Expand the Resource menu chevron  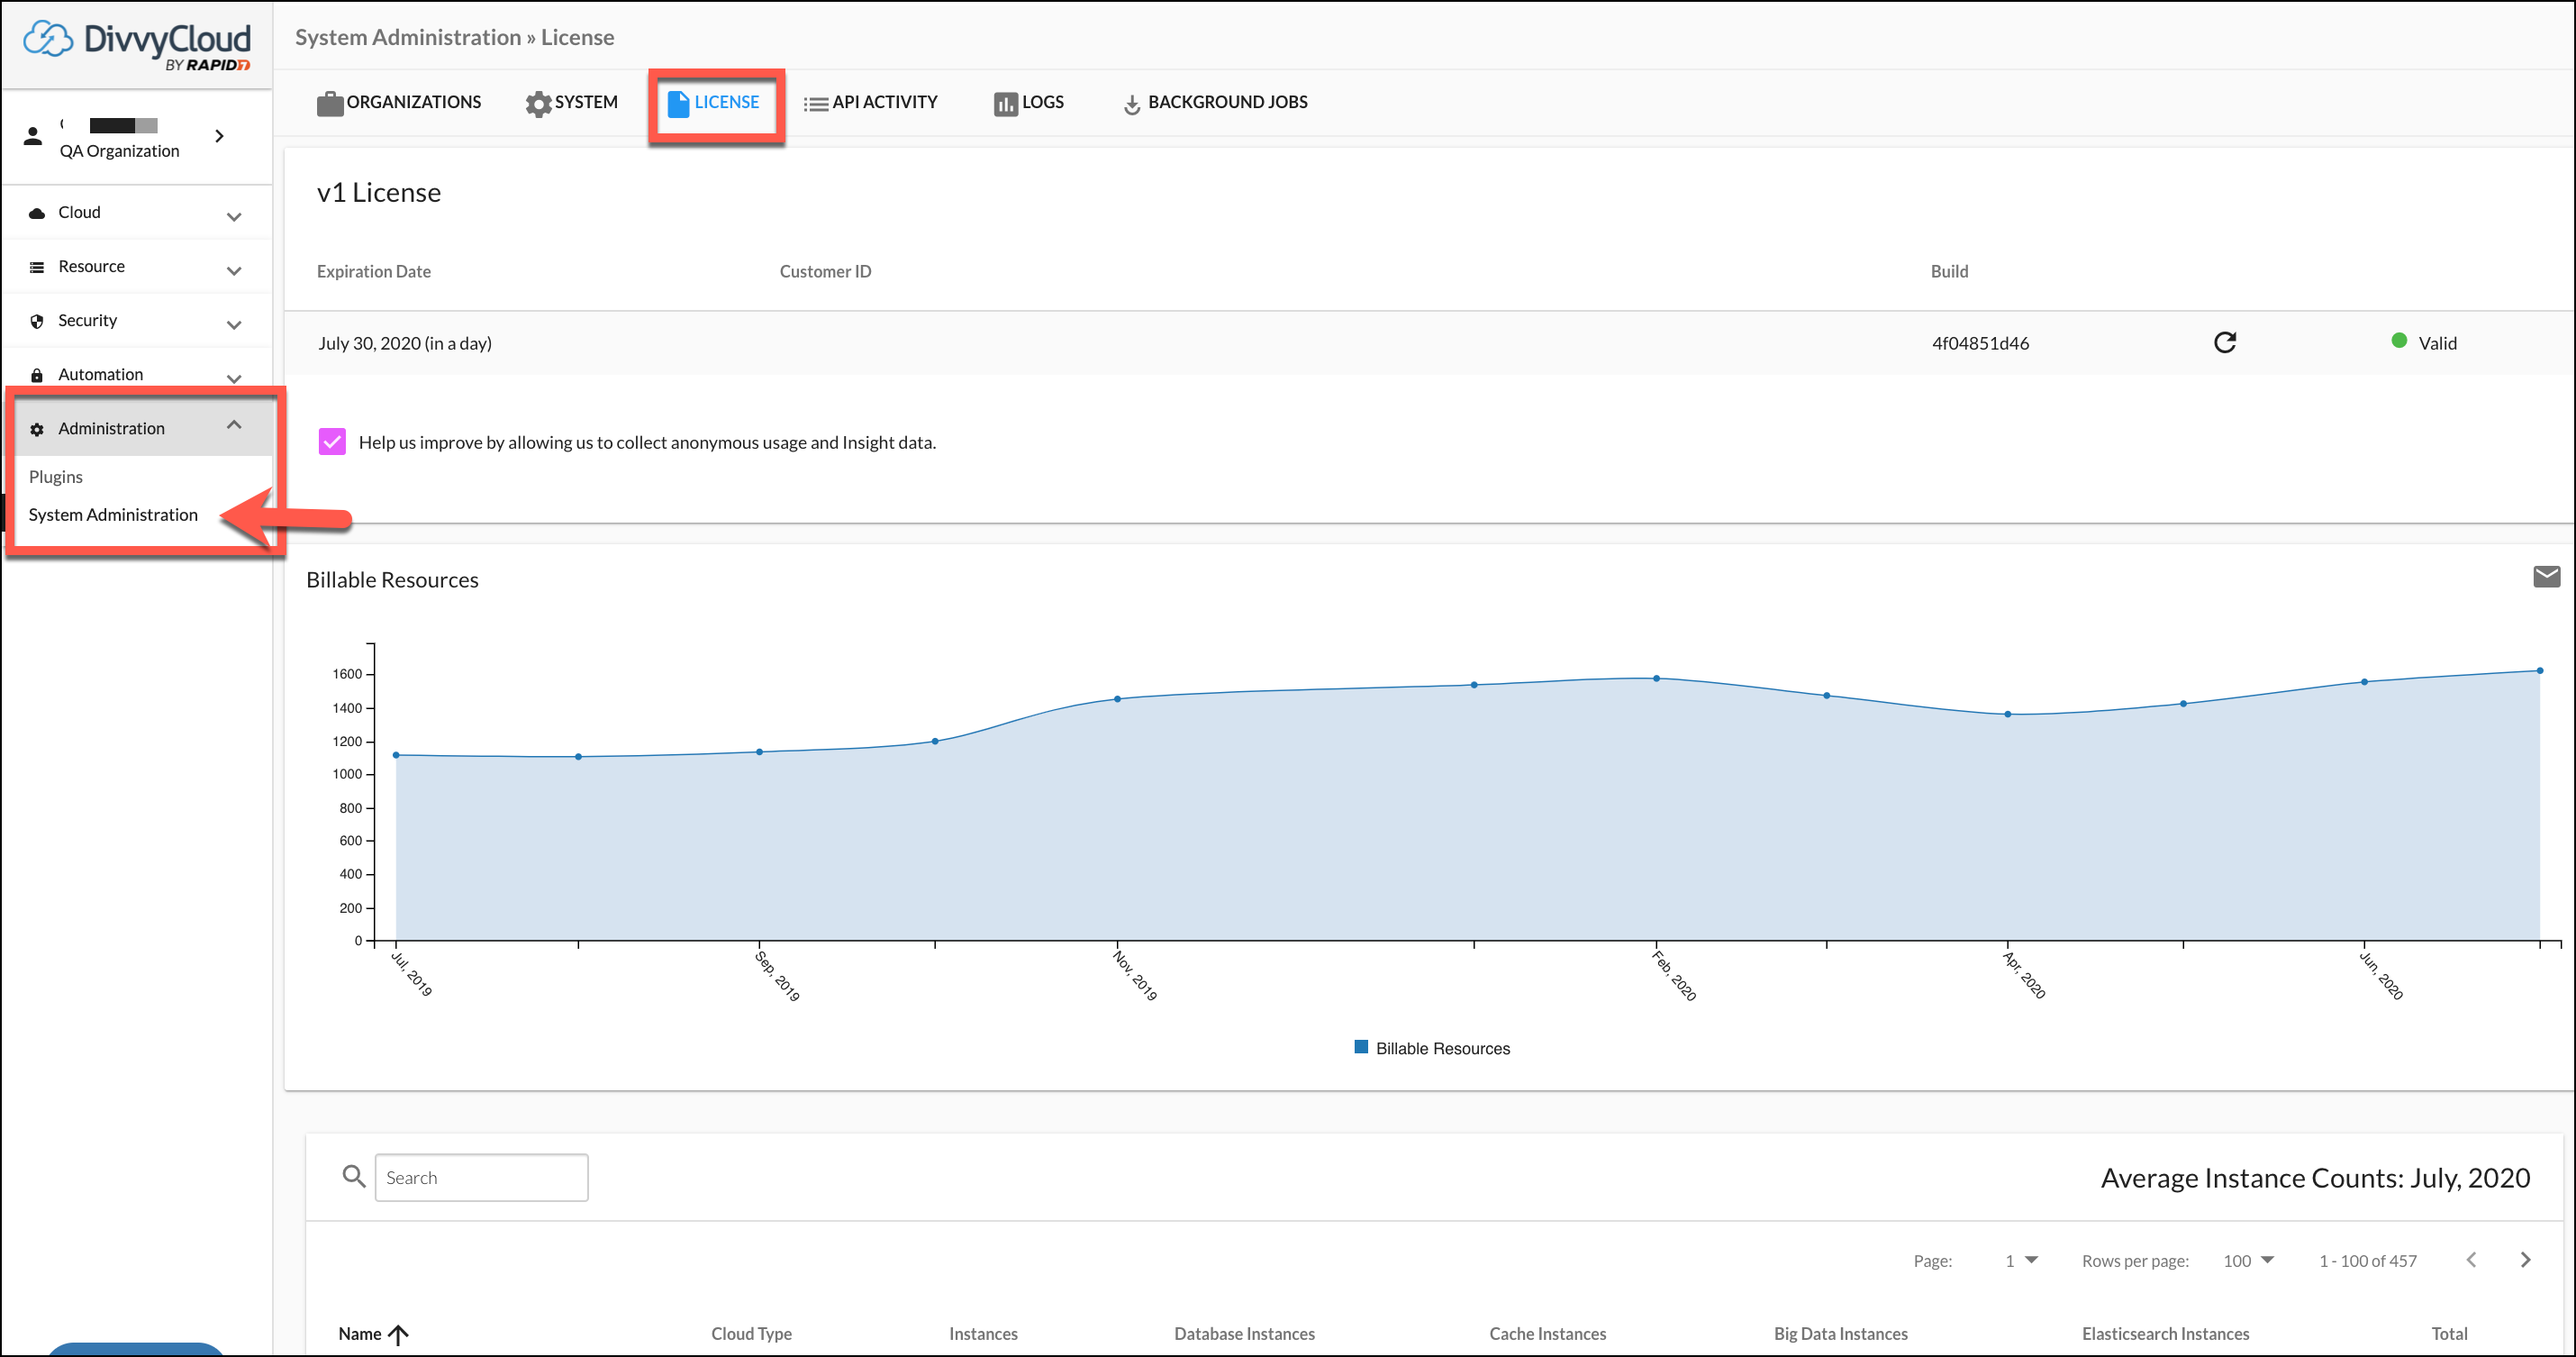(x=234, y=270)
